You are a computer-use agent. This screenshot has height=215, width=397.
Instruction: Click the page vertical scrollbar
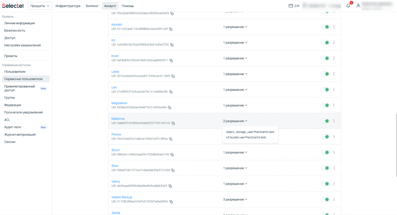click(x=396, y=145)
